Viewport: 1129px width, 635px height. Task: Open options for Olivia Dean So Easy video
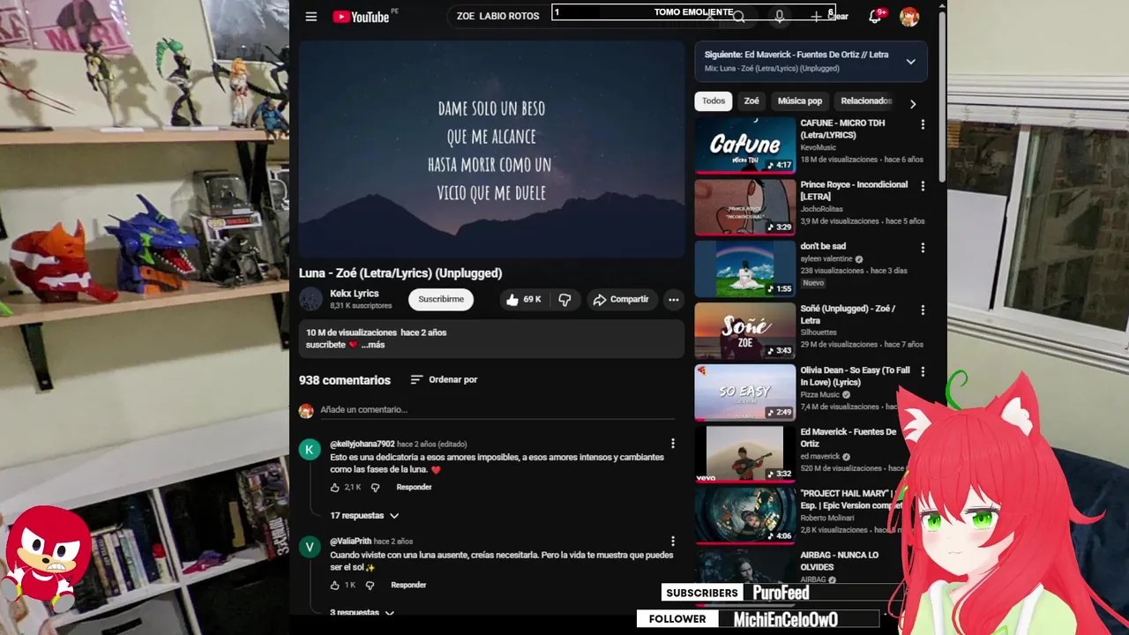[923, 371]
